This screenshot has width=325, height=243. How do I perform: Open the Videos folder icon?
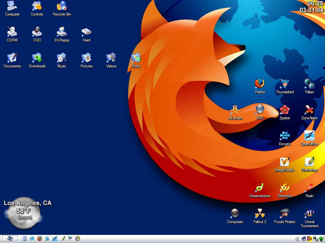coord(111,60)
